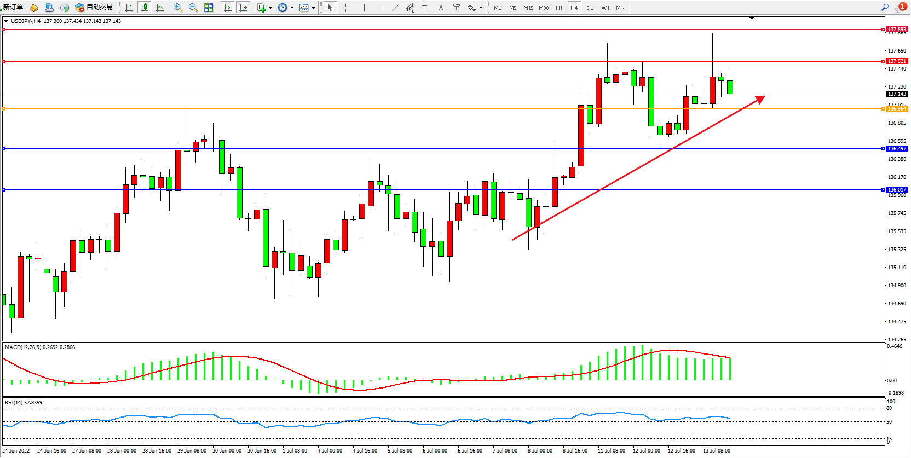The height and width of the screenshot is (458, 911).
Task: Click the zoom out magnifier icon
Action: pyautogui.click(x=193, y=8)
